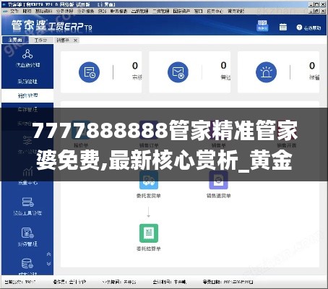Image resolution: width=328 pixels, height=289 pixels.
Task: Click the blue square screen icon in header
Action: point(262,26)
